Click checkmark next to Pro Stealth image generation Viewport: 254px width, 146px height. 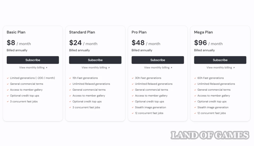coord(133,107)
